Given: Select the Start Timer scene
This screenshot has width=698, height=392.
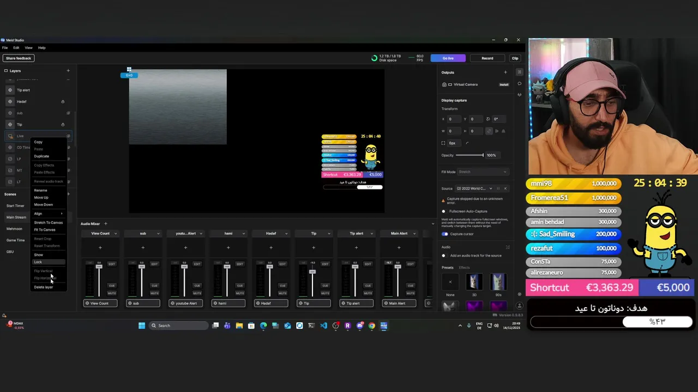Looking at the screenshot, I should pos(15,206).
